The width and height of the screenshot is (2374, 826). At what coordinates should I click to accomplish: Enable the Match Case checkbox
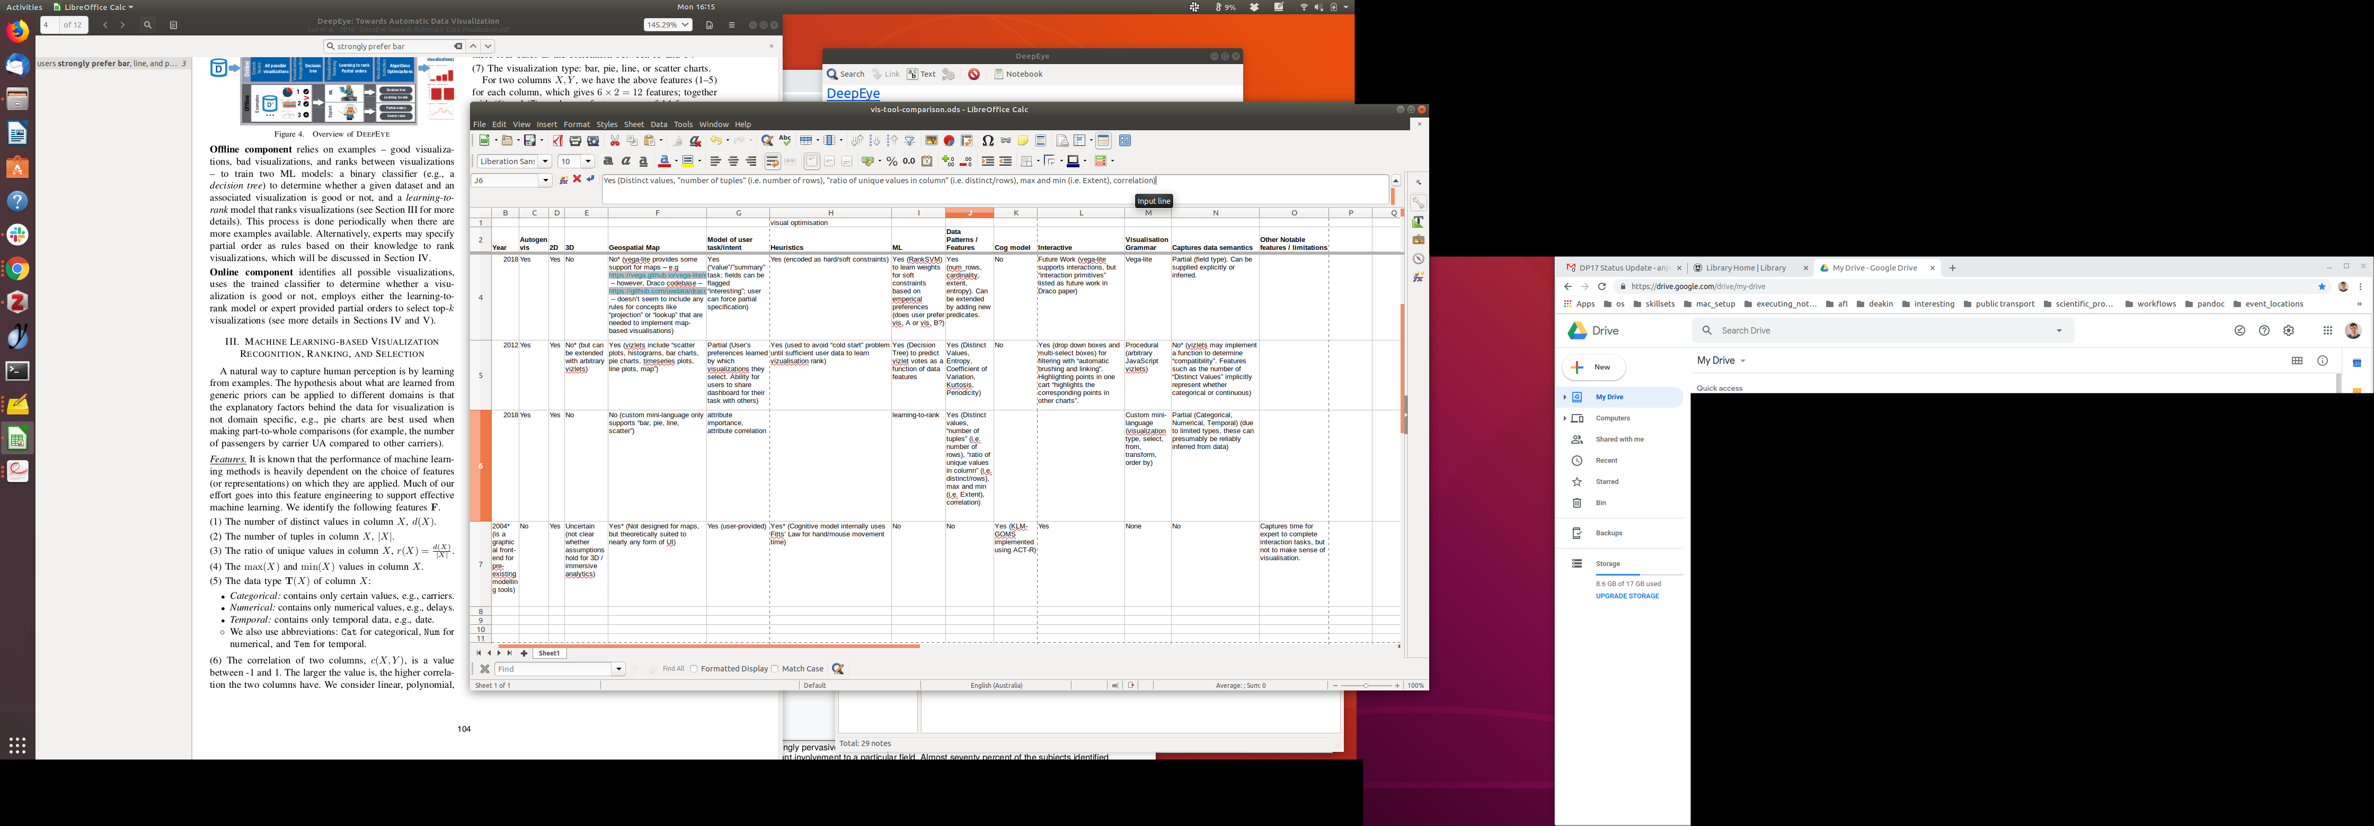click(x=775, y=669)
